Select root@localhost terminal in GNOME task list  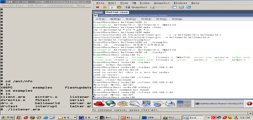pos(219,104)
